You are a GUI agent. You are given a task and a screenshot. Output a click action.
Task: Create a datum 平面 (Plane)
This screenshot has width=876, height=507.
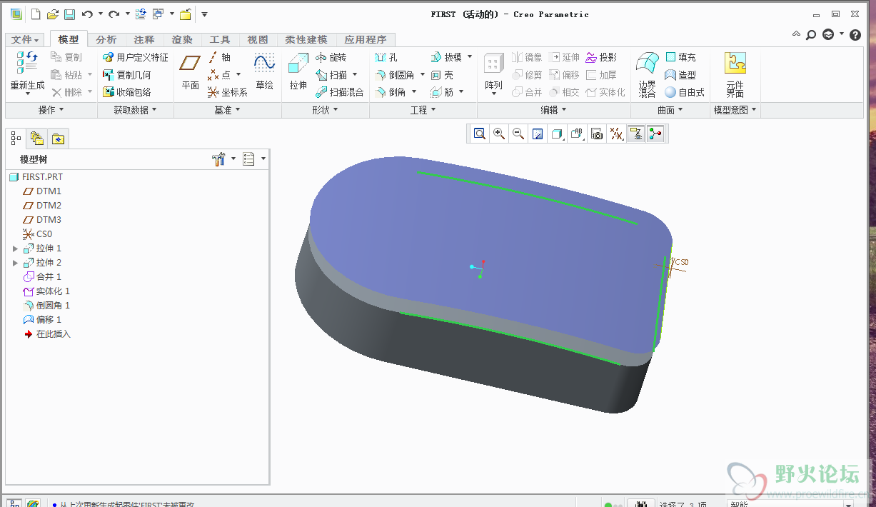pyautogui.click(x=190, y=72)
